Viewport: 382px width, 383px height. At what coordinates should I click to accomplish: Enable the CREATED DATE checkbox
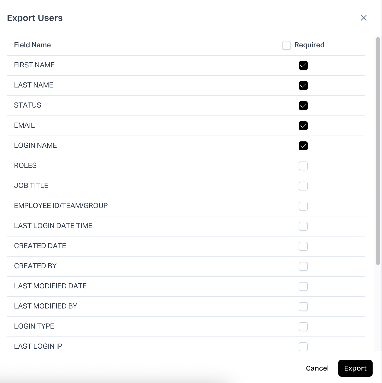click(303, 246)
